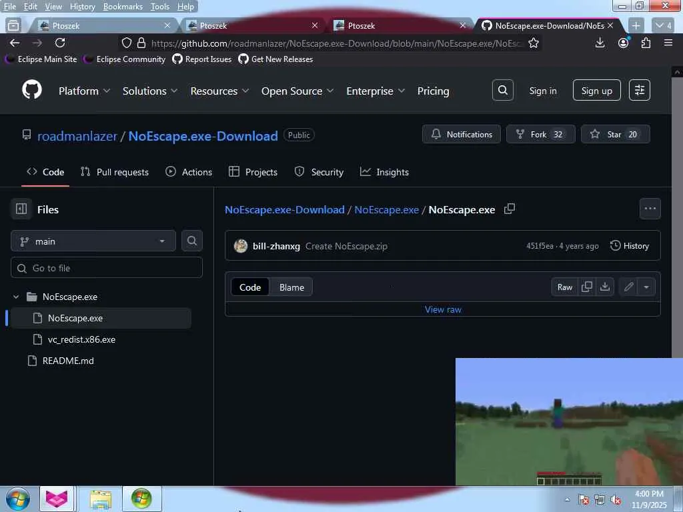Open a new browser tab
The height and width of the screenshot is (512, 683).
coord(636,26)
